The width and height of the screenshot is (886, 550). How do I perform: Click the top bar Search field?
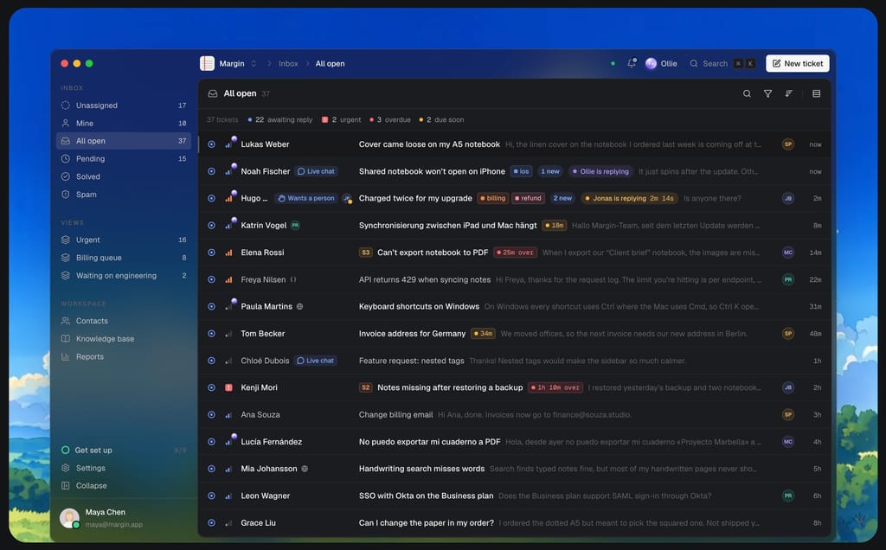722,63
